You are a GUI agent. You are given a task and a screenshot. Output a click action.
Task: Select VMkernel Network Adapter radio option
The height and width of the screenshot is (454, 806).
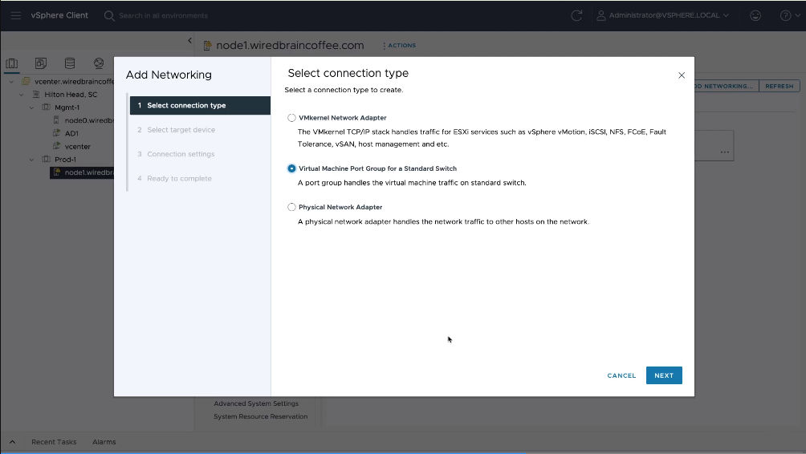pos(292,118)
